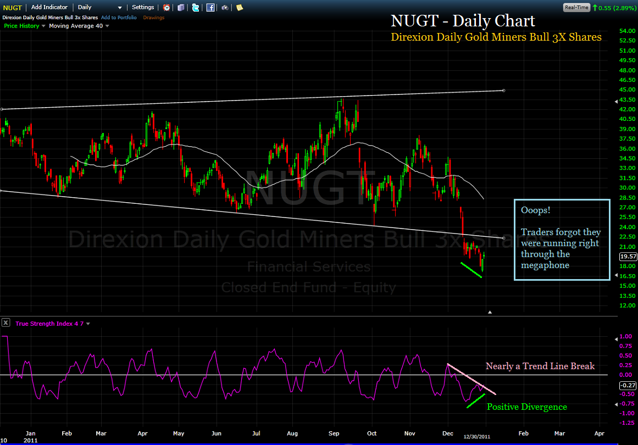Click the price scale arrow near 16.50
638x445 pixels.
coord(616,275)
